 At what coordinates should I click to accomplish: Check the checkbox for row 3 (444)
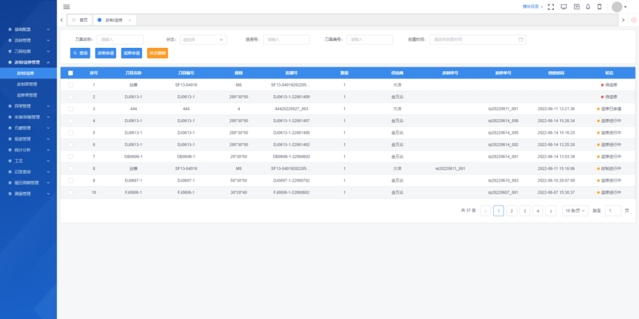70,109
